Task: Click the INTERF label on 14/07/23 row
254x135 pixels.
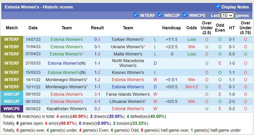Action: pyautogui.click(x=12, y=39)
